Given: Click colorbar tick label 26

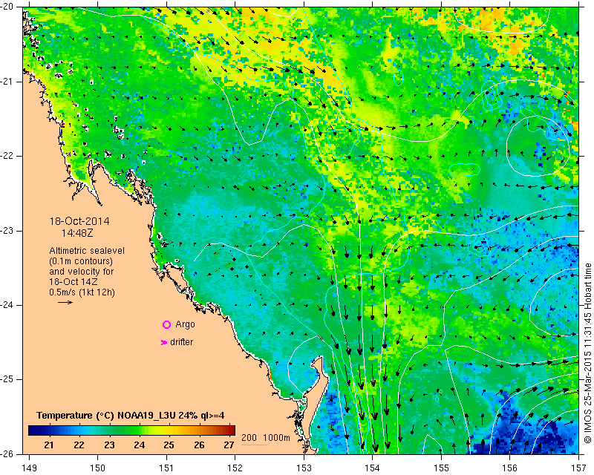Looking at the screenshot, I should click(x=199, y=445).
